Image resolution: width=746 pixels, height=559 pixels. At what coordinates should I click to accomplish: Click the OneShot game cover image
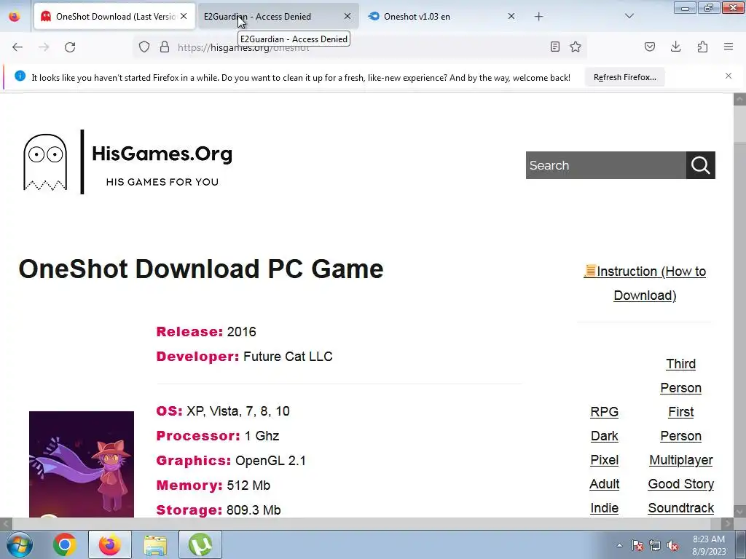(x=82, y=464)
